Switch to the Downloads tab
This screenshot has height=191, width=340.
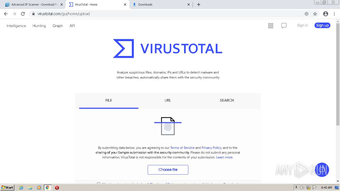[x=161, y=5]
